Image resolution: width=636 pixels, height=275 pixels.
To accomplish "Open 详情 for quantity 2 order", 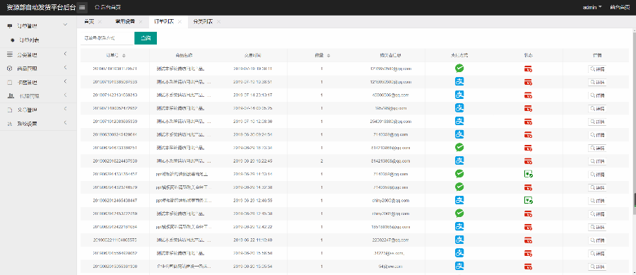I will 597,161.
